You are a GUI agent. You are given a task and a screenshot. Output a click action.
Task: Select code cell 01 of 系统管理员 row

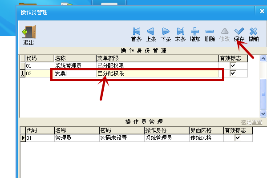40,66
